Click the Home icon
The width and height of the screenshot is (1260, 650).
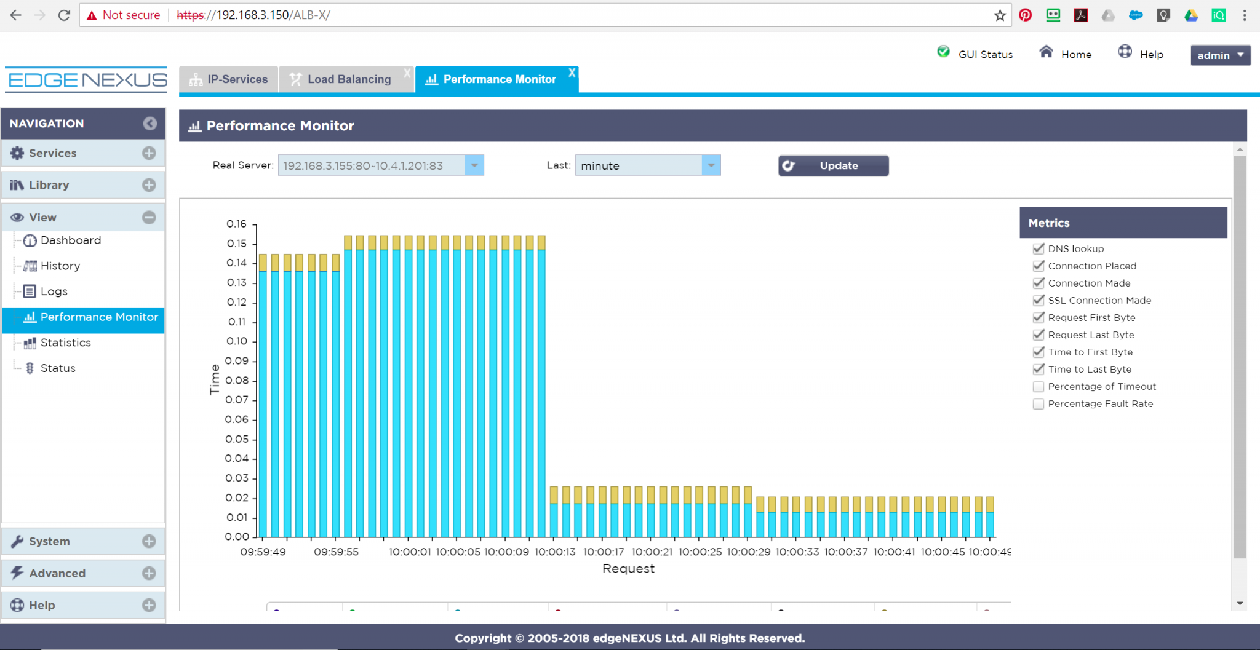[x=1046, y=52]
